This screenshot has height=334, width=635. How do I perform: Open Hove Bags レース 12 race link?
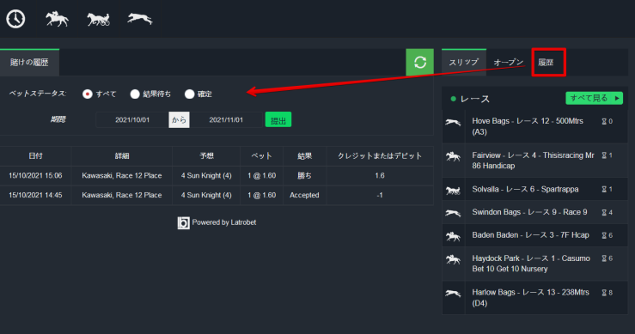(528, 126)
